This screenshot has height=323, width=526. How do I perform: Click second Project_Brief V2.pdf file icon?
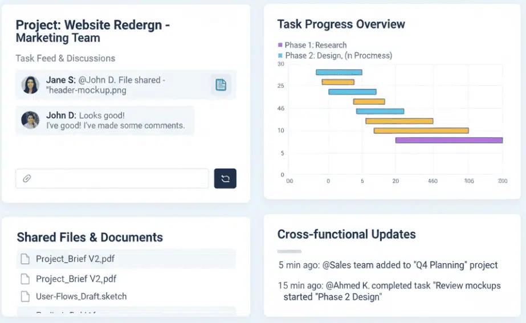point(25,279)
